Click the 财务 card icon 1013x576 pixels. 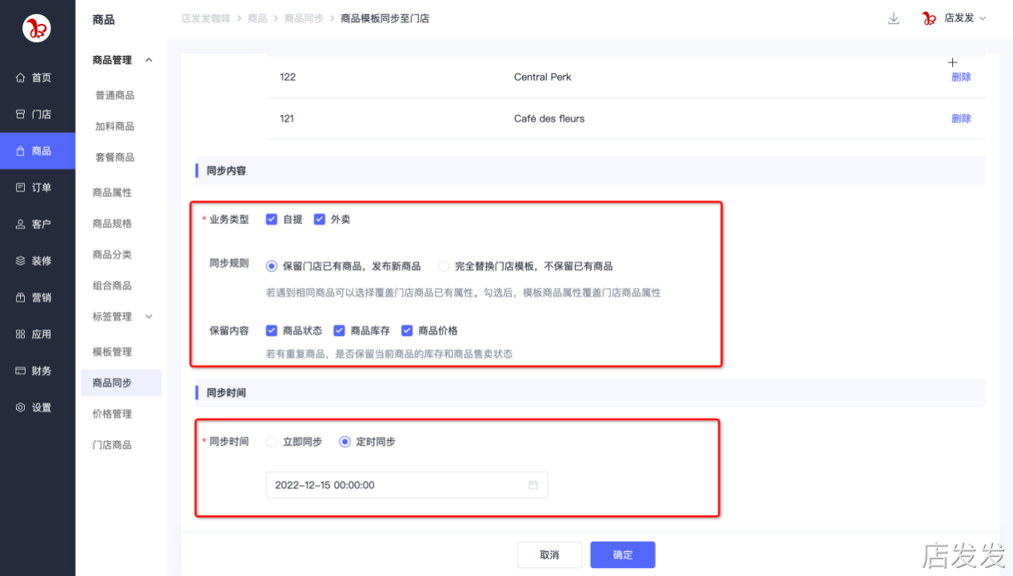click(x=21, y=371)
